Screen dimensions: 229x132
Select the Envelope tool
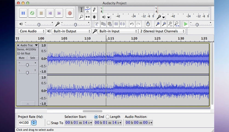[88, 10]
